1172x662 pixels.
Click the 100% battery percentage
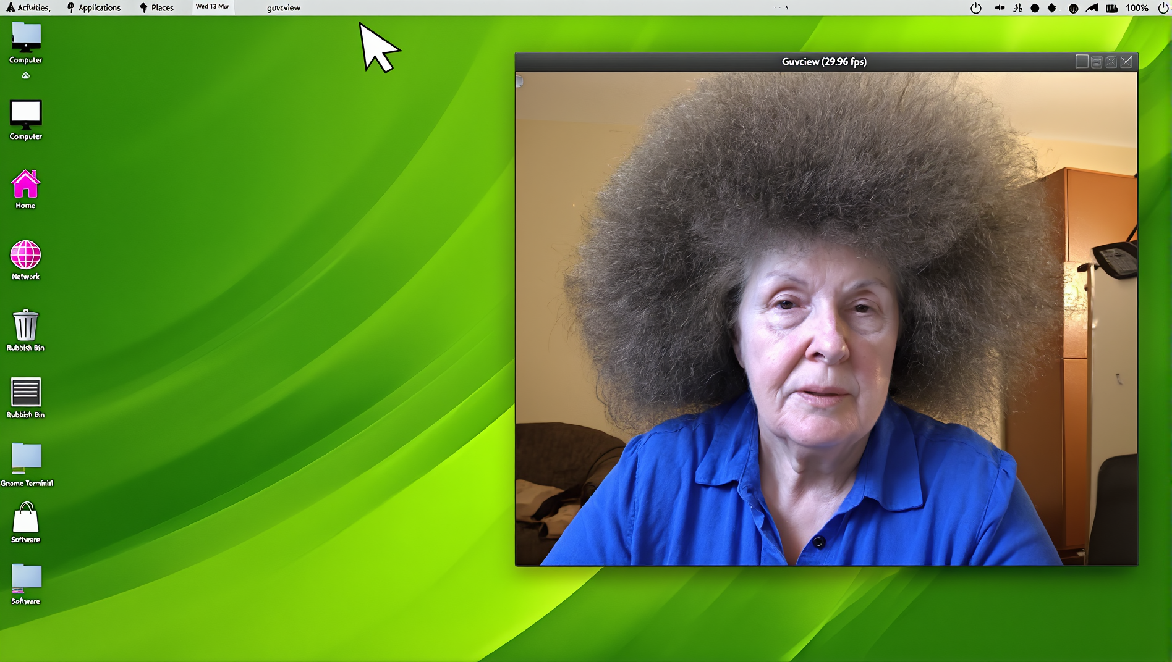pyautogui.click(x=1137, y=8)
